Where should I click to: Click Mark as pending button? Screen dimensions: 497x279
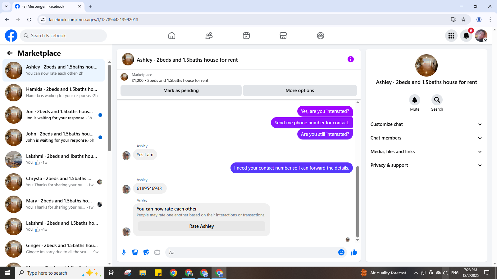pos(181,91)
